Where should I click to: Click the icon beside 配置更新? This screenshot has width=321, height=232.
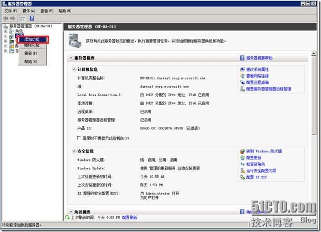(x=242, y=158)
